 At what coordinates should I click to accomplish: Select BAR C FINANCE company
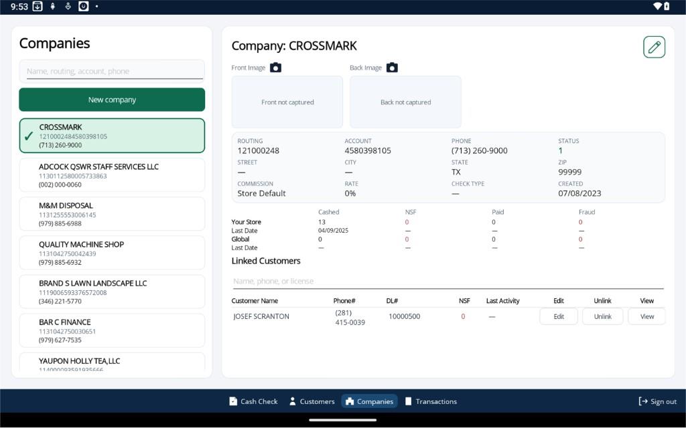click(x=112, y=330)
